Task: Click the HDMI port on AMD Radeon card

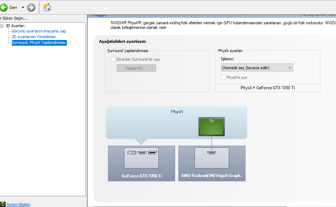Action: pos(212,153)
